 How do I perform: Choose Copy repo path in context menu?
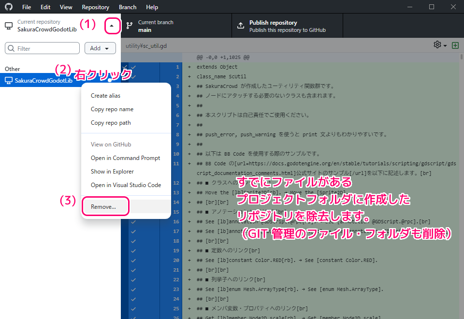point(126,123)
